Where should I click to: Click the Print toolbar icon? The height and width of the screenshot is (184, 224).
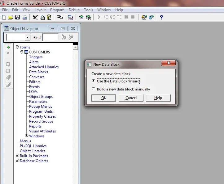(x=24, y=17)
